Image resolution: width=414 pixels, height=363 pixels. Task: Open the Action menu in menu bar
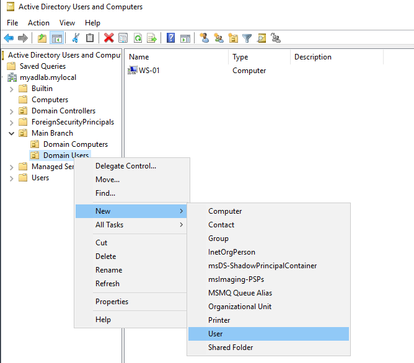38,23
